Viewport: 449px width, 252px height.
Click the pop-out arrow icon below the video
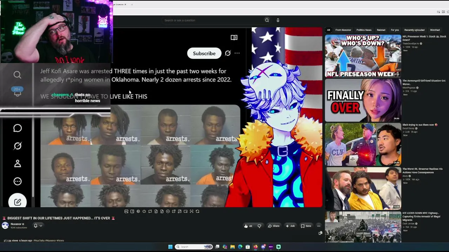click(174, 211)
